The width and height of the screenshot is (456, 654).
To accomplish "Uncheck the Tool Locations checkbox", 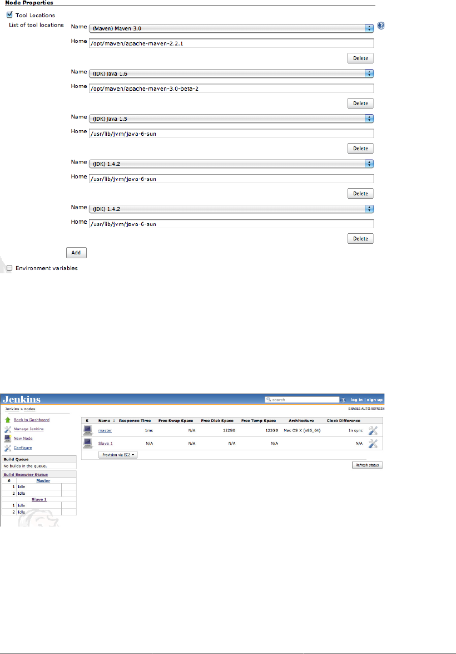I will (9, 14).
